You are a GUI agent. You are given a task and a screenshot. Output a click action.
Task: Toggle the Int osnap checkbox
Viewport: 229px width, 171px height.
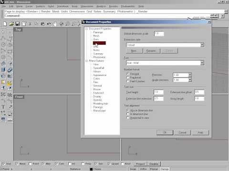click(70, 164)
